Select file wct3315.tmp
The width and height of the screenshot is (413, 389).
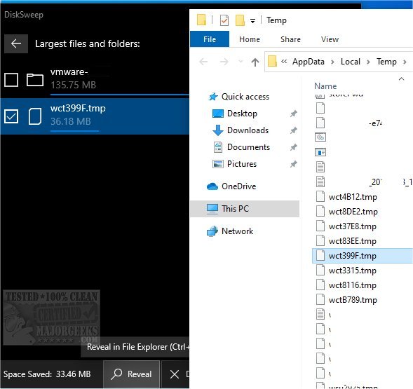(x=353, y=271)
